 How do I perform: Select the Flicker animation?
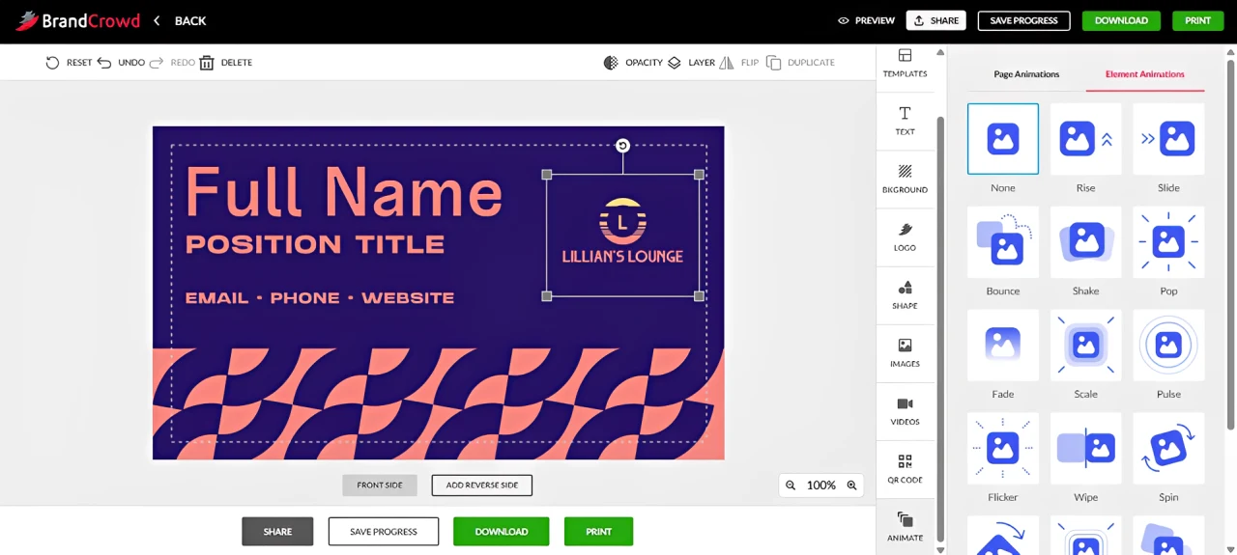(x=1003, y=449)
